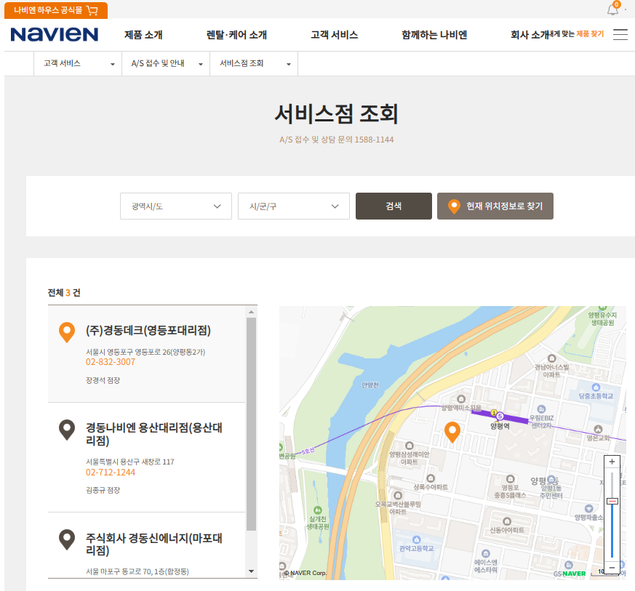The height and width of the screenshot is (591, 635).
Task: Open the 고객 서비스 top menu
Action: [334, 35]
